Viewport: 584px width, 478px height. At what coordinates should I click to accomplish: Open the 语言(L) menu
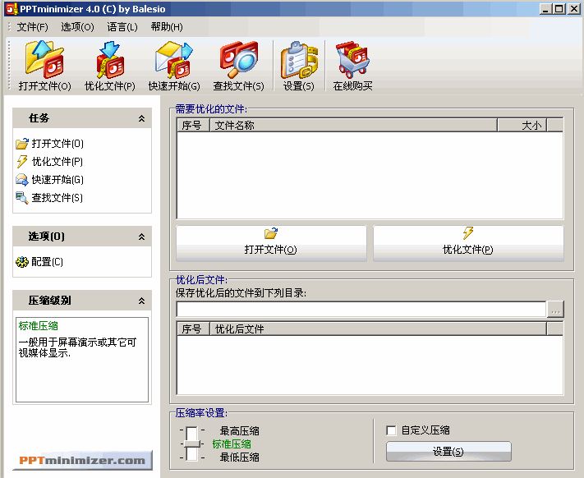click(122, 27)
